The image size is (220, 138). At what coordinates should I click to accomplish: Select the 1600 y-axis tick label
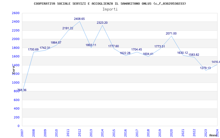(16, 57)
